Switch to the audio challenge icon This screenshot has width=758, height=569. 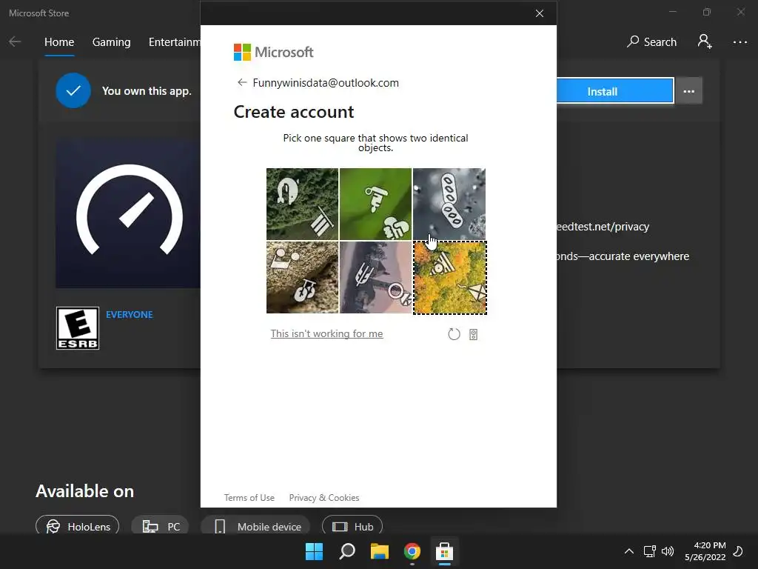tap(473, 334)
